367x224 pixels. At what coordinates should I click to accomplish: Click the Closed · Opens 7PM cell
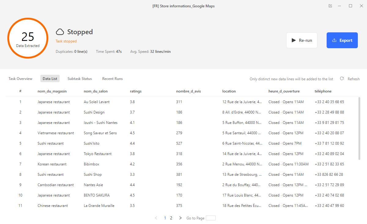click(x=285, y=143)
